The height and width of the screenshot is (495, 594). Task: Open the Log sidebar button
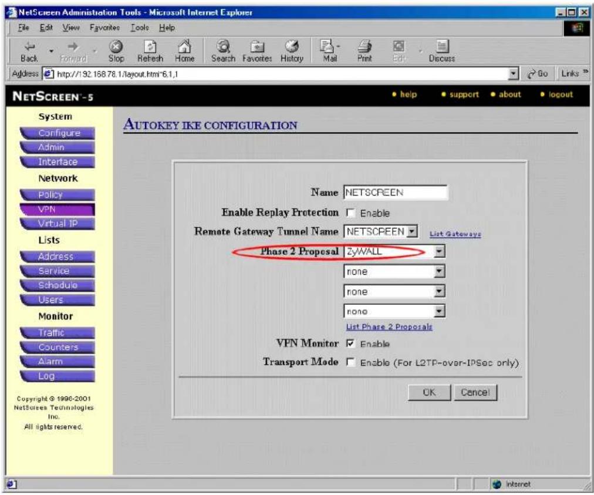(x=58, y=376)
